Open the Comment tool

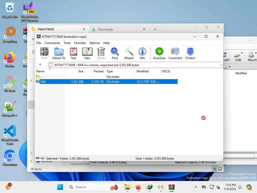(x=175, y=53)
